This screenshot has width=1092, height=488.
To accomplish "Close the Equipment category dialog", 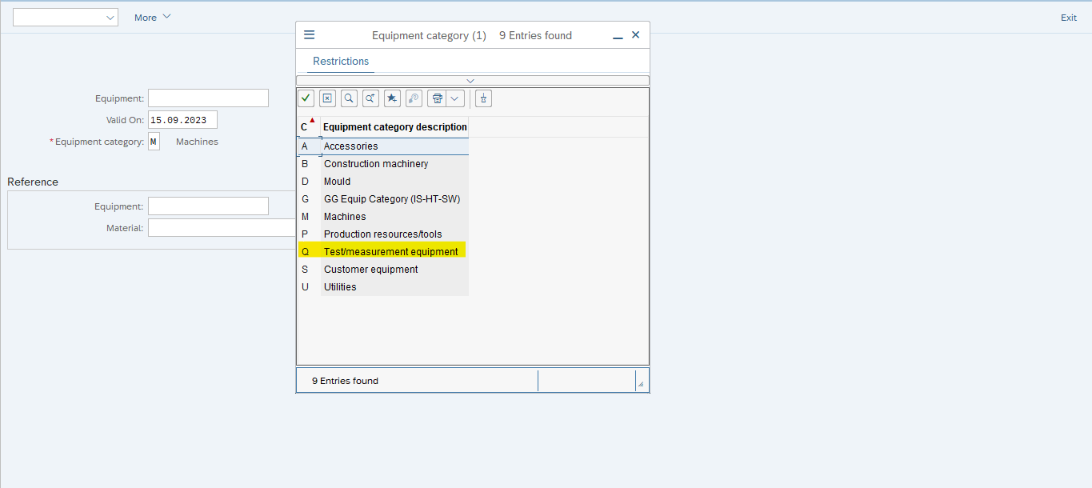I will 636,35.
